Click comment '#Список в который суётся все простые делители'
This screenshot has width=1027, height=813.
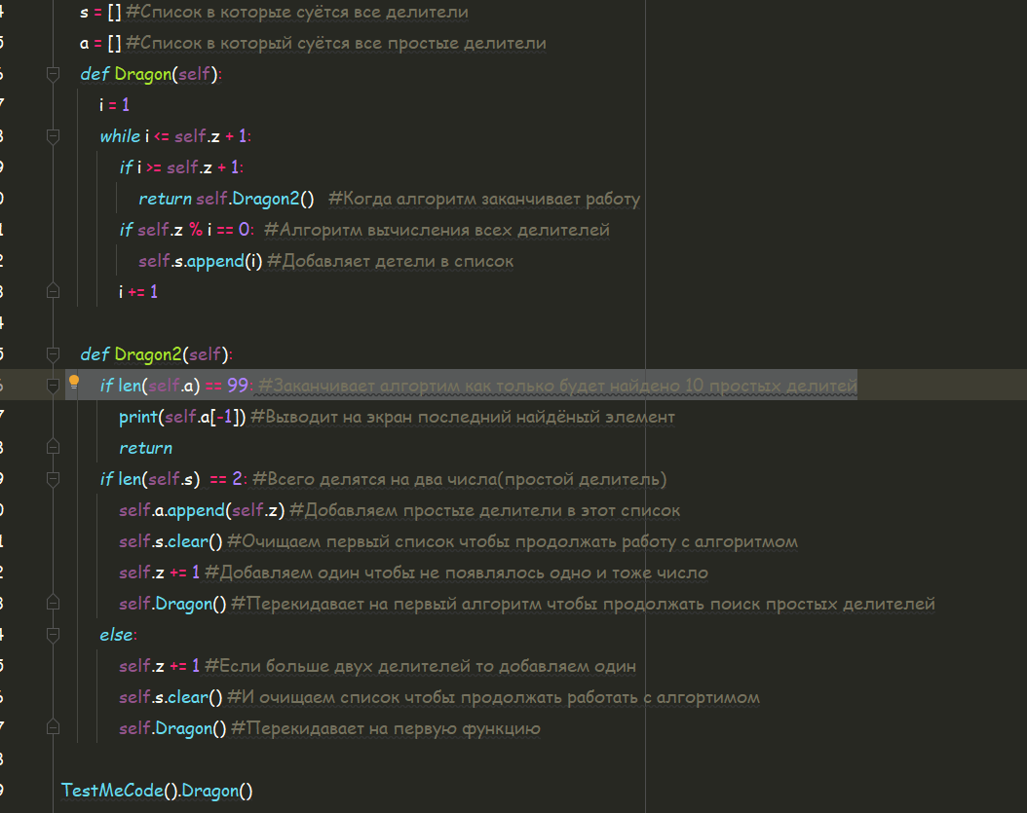coord(336,43)
